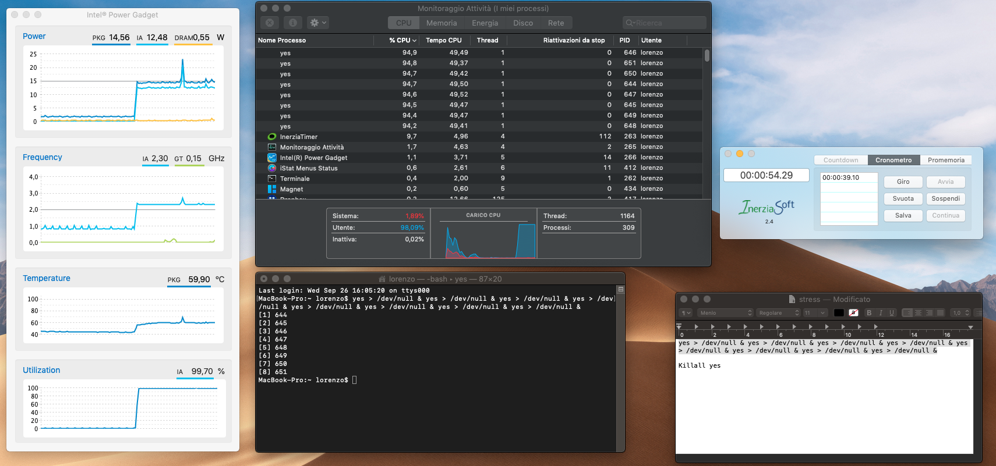Click the Giro lap button
Image resolution: width=996 pixels, height=466 pixels.
(x=903, y=182)
